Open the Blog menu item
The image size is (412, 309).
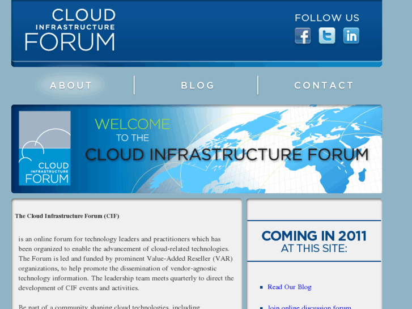click(198, 86)
